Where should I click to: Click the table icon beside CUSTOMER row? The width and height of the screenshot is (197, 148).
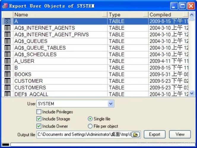7,81
